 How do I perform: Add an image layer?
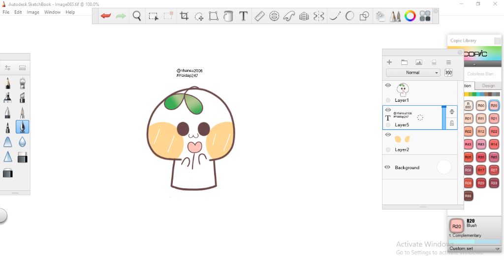(x=419, y=62)
